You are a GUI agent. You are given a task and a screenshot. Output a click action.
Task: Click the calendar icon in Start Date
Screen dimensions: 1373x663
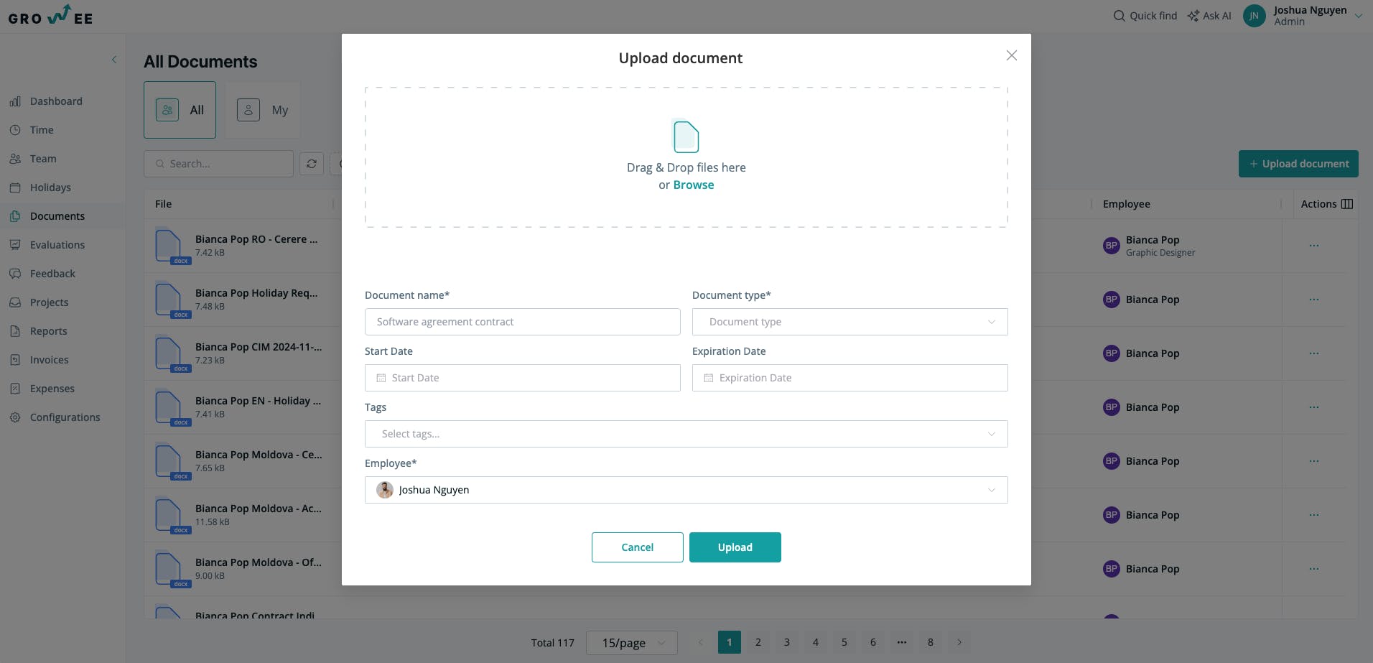[x=381, y=378]
